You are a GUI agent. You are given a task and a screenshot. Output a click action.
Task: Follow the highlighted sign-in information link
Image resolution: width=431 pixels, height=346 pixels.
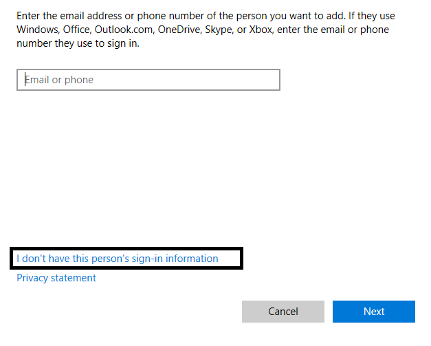click(x=118, y=259)
